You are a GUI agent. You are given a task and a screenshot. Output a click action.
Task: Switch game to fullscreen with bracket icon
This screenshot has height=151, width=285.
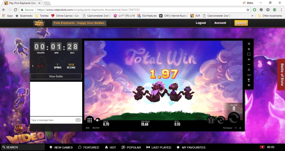249,54
